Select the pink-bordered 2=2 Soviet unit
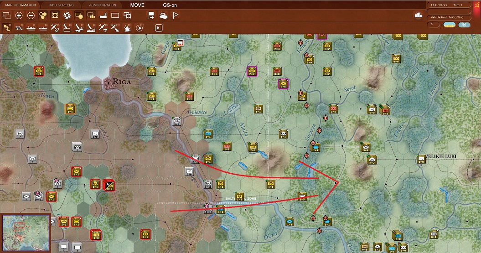The height and width of the screenshot is (253, 481). [x=252, y=72]
